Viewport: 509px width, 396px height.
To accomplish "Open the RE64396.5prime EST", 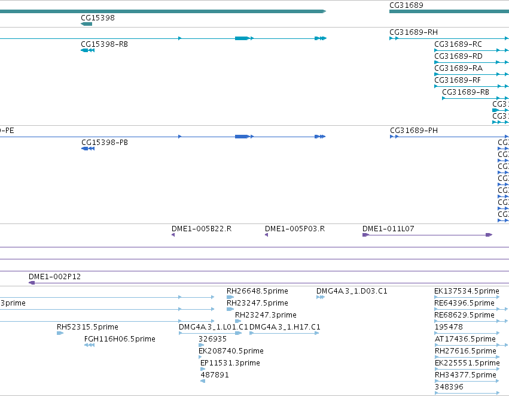I will click(x=465, y=303).
